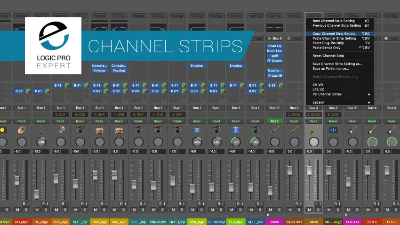Click the mono format circle beside Bus 3 input
Image resolution: width=400 pixels, height=225 pixels.
point(269,39)
